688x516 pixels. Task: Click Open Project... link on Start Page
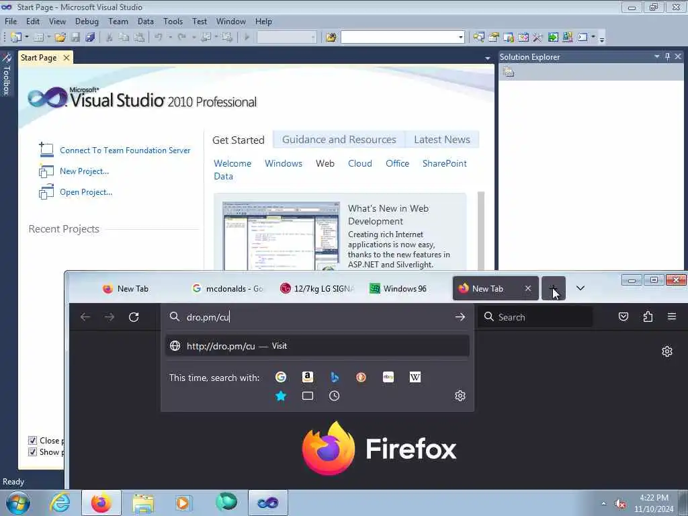[86, 192]
